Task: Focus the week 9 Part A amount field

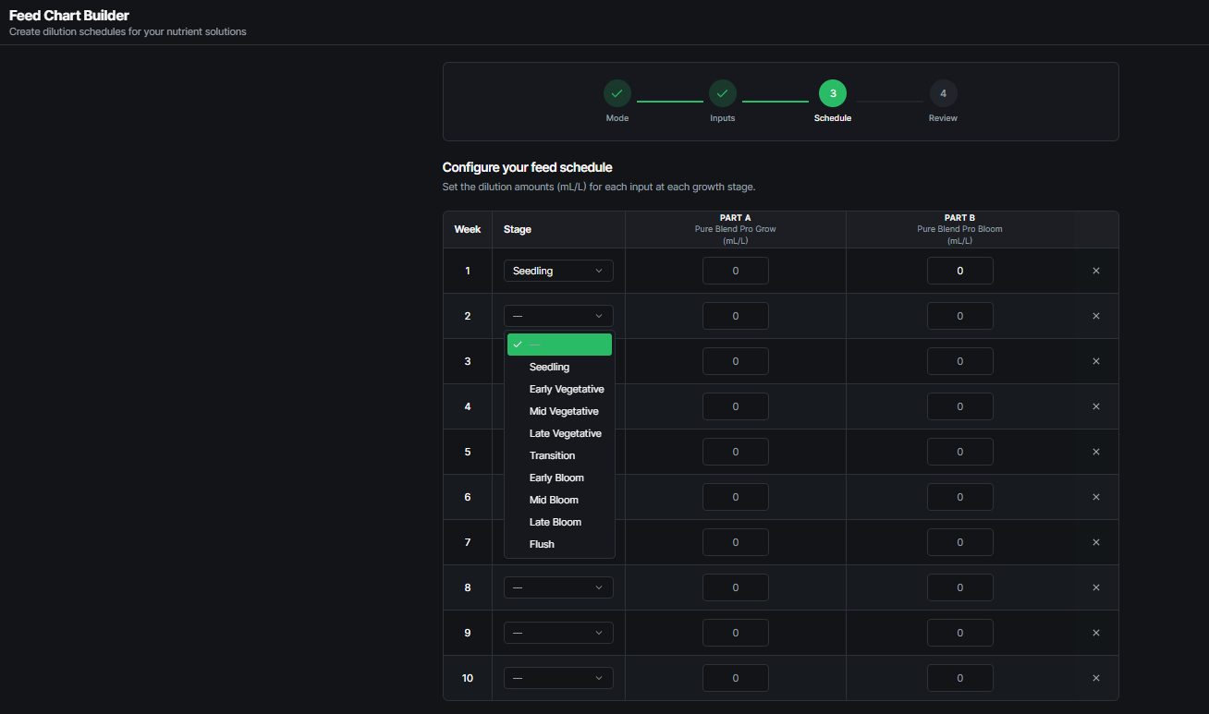Action: click(736, 633)
